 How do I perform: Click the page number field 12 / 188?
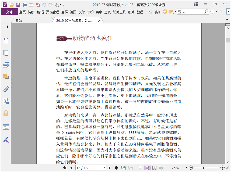[x=89, y=168]
